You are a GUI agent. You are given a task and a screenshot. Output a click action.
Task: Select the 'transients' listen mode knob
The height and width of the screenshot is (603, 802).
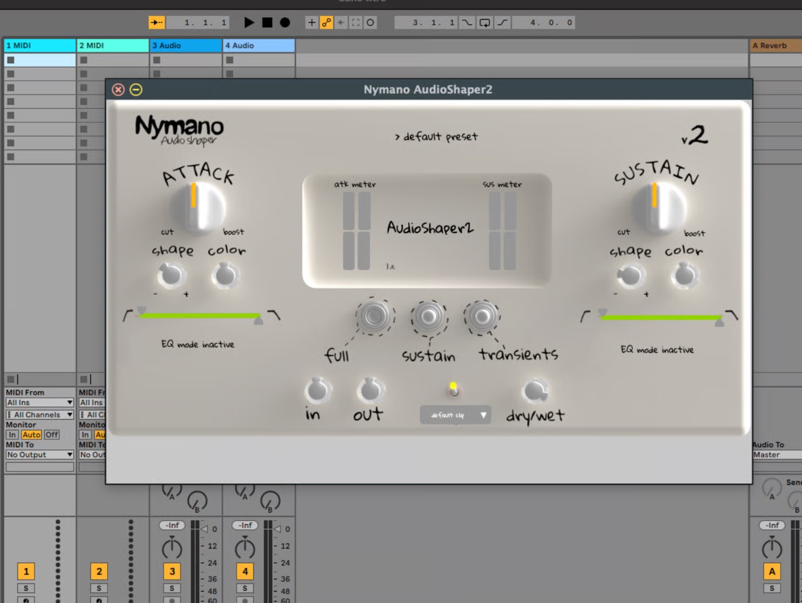(482, 317)
